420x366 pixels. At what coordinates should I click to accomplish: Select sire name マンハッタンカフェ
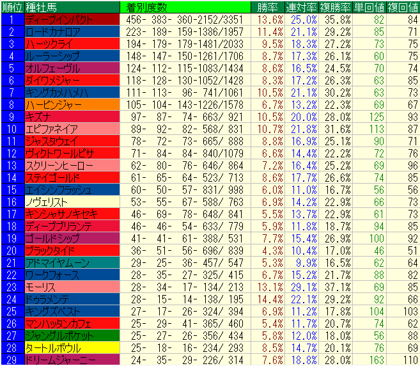[x=72, y=323]
